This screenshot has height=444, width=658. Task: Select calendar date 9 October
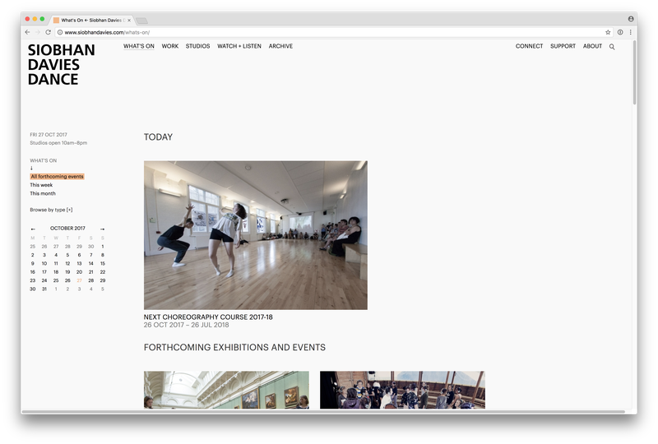point(33,264)
